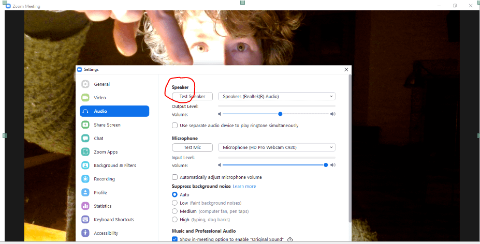
Task: Click the speaker volume low icon
Action: tap(220, 114)
